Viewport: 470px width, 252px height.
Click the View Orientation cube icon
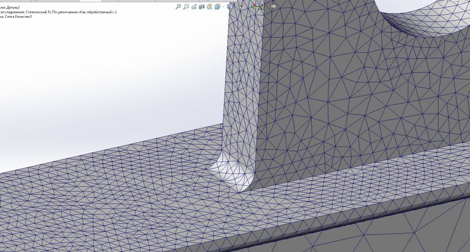click(218, 7)
